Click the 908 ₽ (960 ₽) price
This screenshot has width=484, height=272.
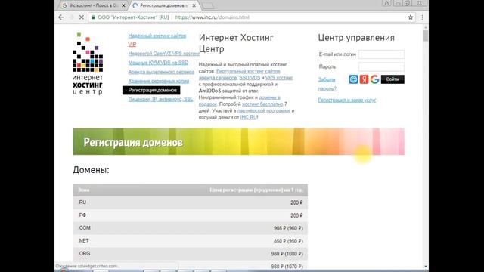(x=288, y=228)
